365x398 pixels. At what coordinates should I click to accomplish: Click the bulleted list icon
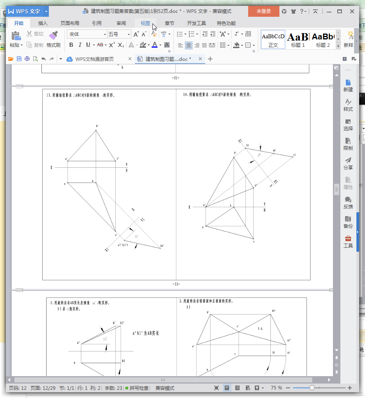point(180,34)
